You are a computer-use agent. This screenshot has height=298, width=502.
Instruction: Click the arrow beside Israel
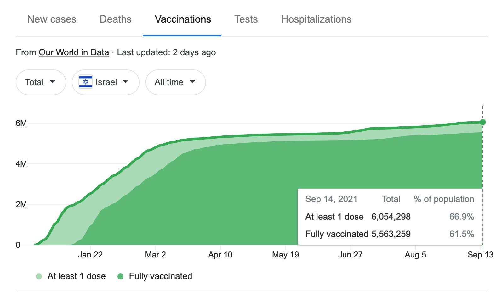pos(126,82)
